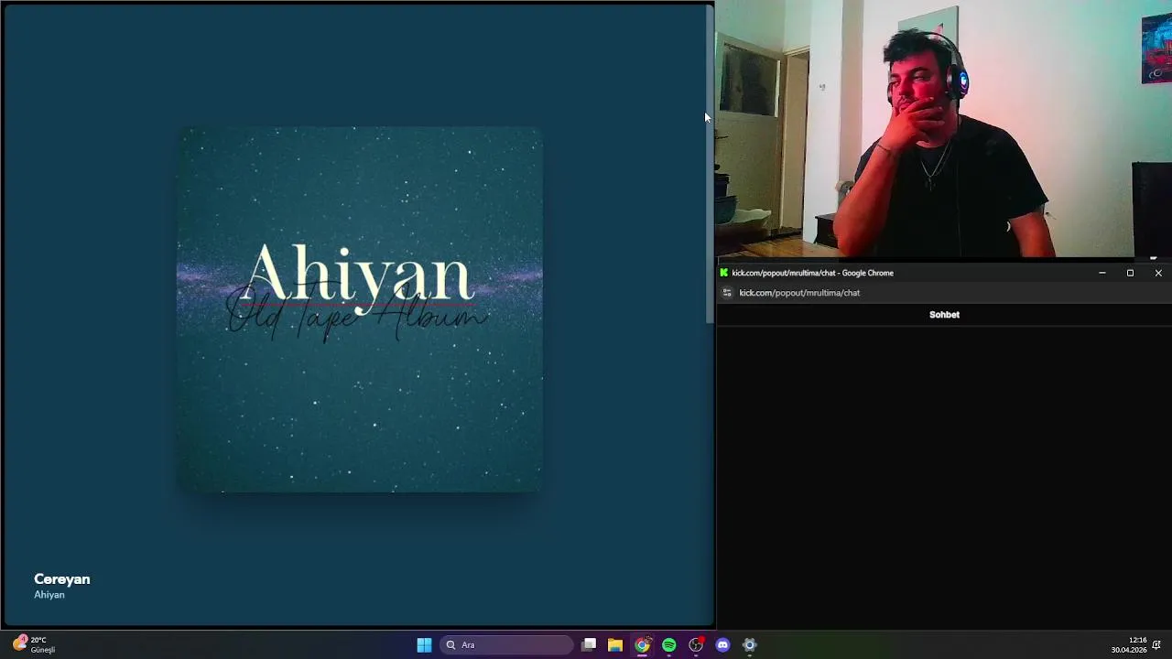Open File Explorer from the taskbar

tap(615, 645)
